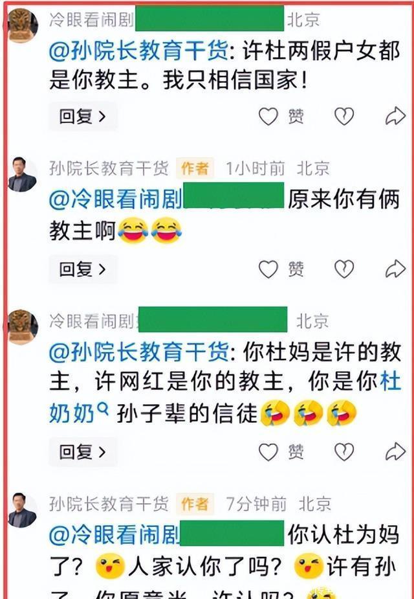This screenshot has height=599, width=414.
Task: Tap the broken heart on the 俩教主 reply
Action: [x=344, y=269]
